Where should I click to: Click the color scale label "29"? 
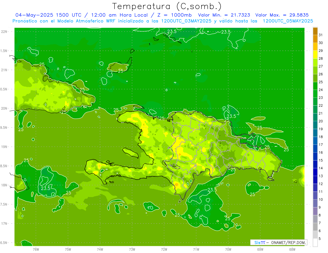(321, 50)
